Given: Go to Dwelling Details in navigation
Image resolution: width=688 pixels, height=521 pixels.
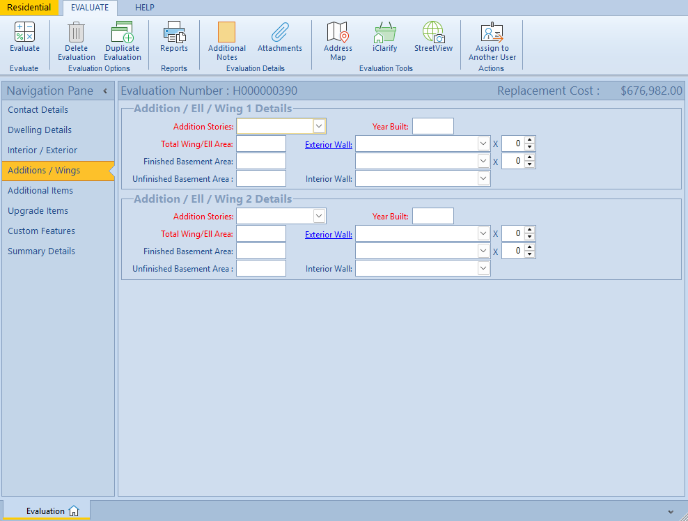Looking at the screenshot, I should click(x=40, y=130).
